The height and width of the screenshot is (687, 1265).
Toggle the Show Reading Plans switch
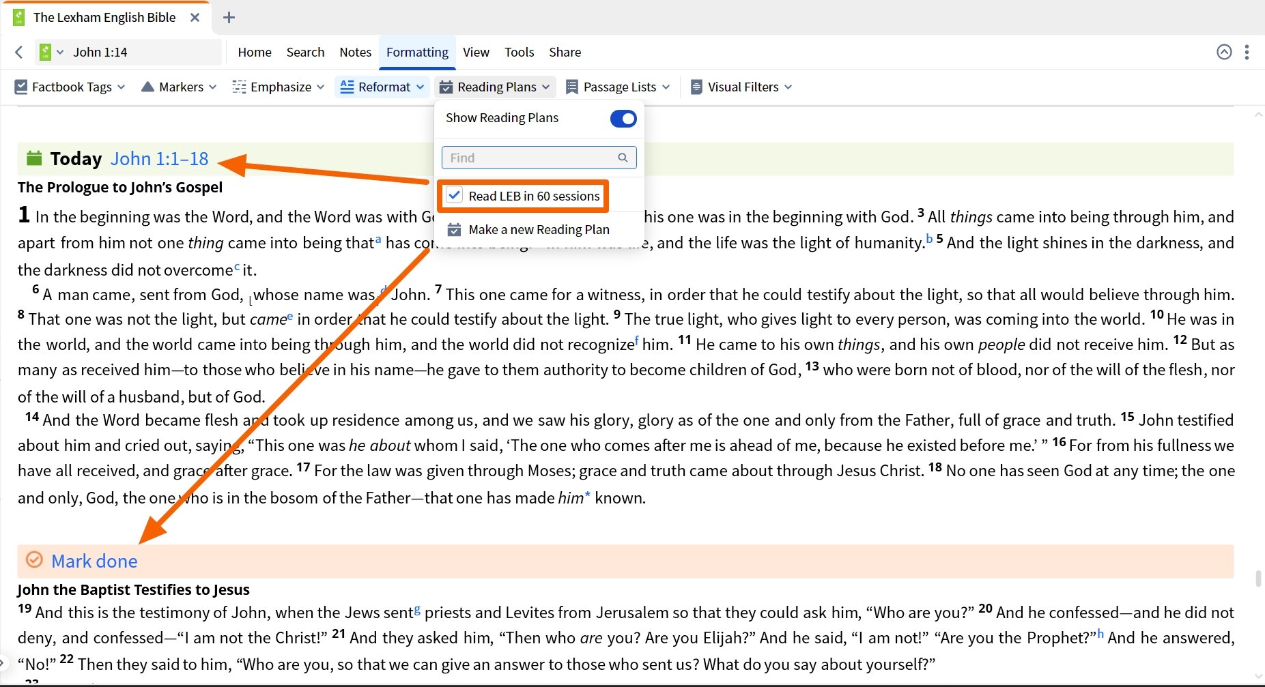pos(623,119)
